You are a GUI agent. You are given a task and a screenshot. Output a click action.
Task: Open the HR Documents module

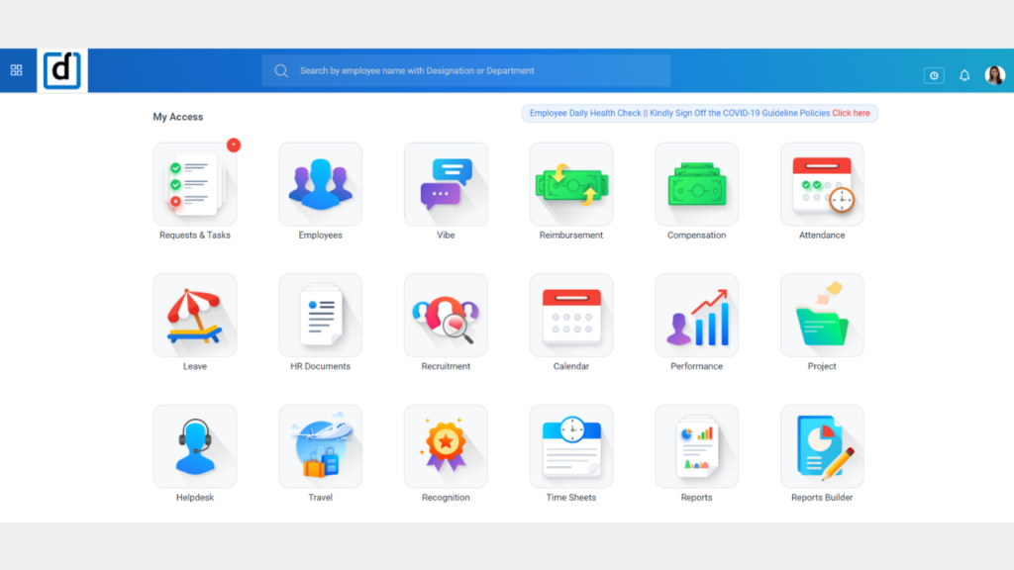coord(320,316)
